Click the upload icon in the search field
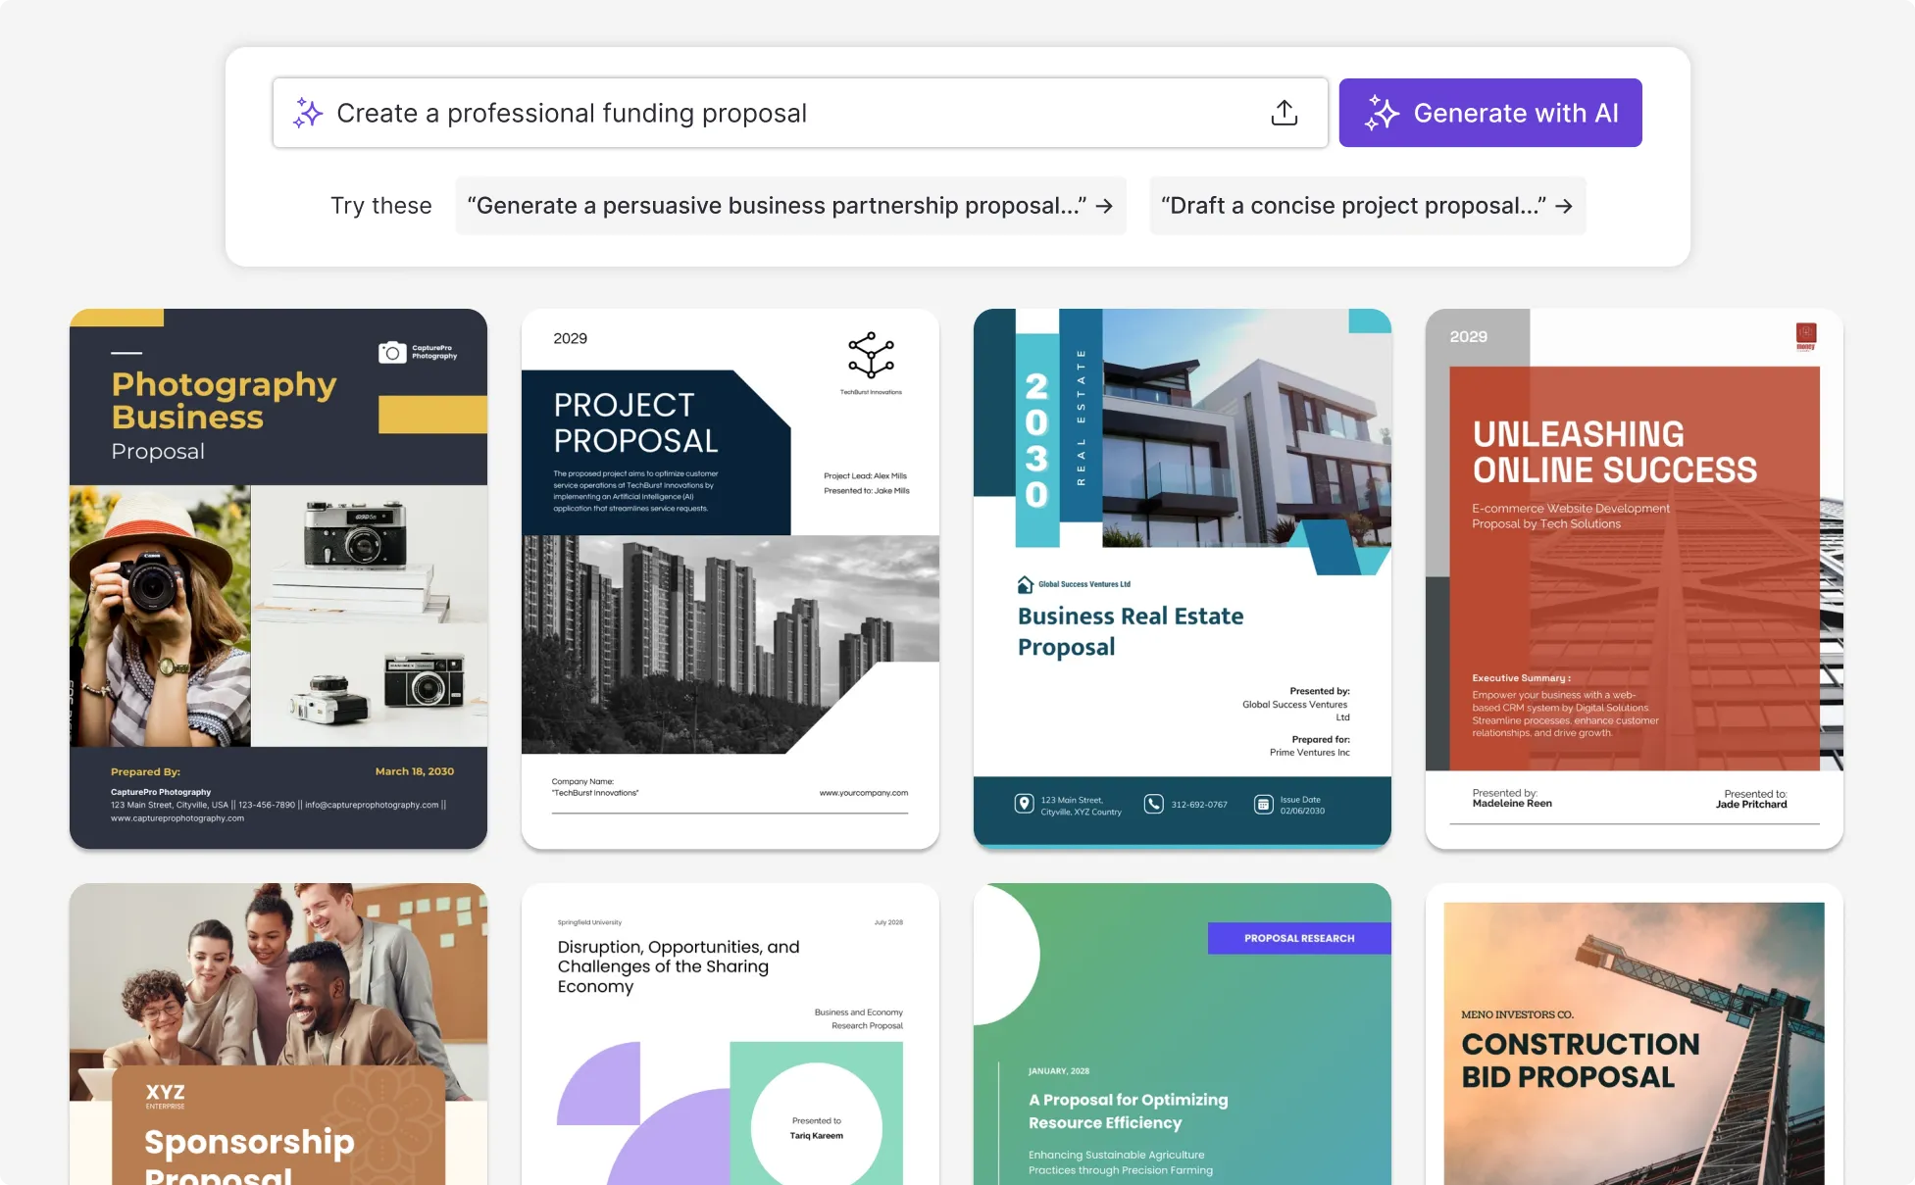The width and height of the screenshot is (1915, 1185). 1285,114
